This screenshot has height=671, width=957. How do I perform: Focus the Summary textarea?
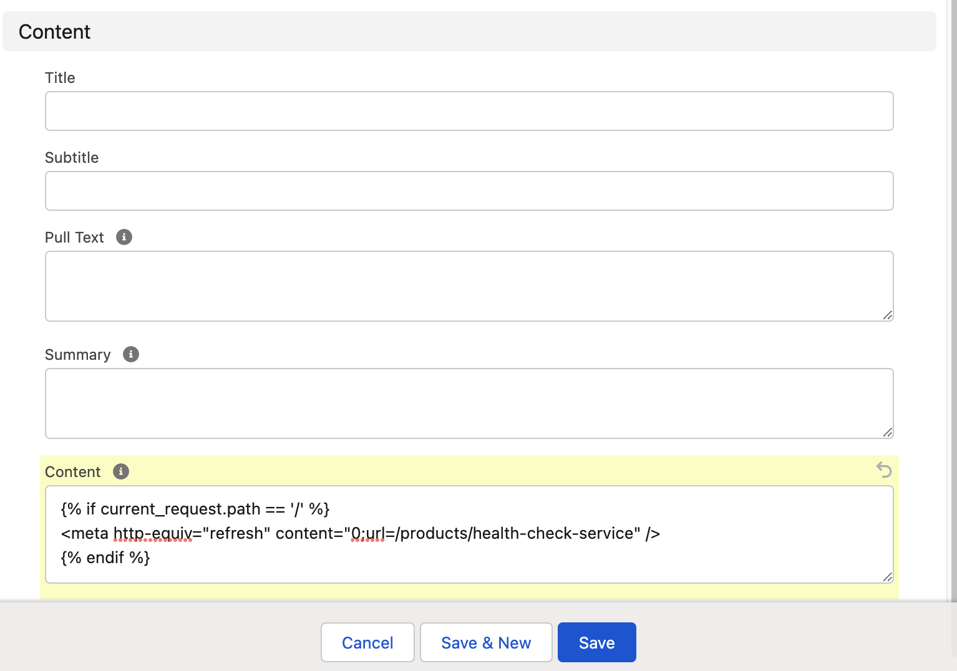click(x=469, y=403)
